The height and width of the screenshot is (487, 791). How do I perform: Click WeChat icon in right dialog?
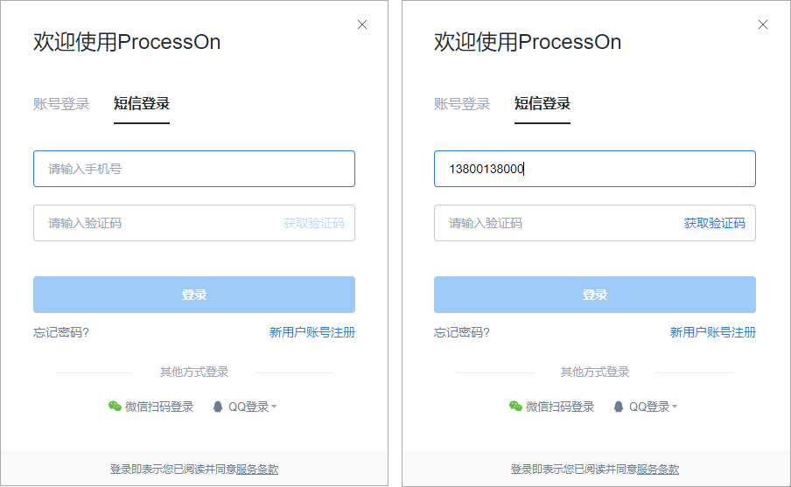[515, 406]
